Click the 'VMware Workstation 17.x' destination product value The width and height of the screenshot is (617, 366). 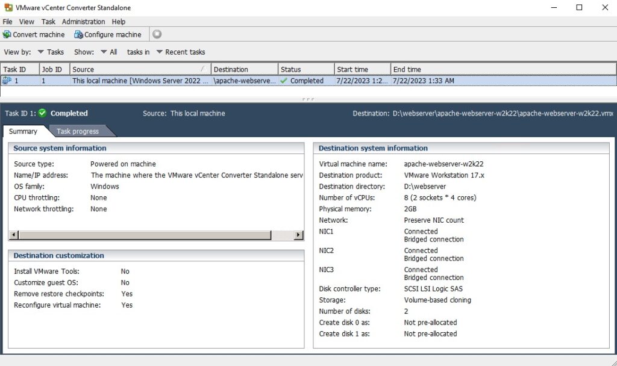(444, 175)
